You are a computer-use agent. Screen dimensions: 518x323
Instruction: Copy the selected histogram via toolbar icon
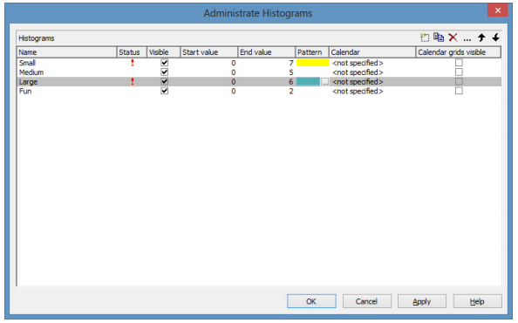click(x=439, y=38)
